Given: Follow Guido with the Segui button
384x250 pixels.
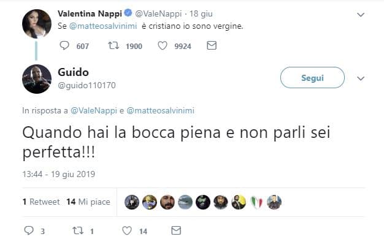Looking at the screenshot, I should pos(312,78).
